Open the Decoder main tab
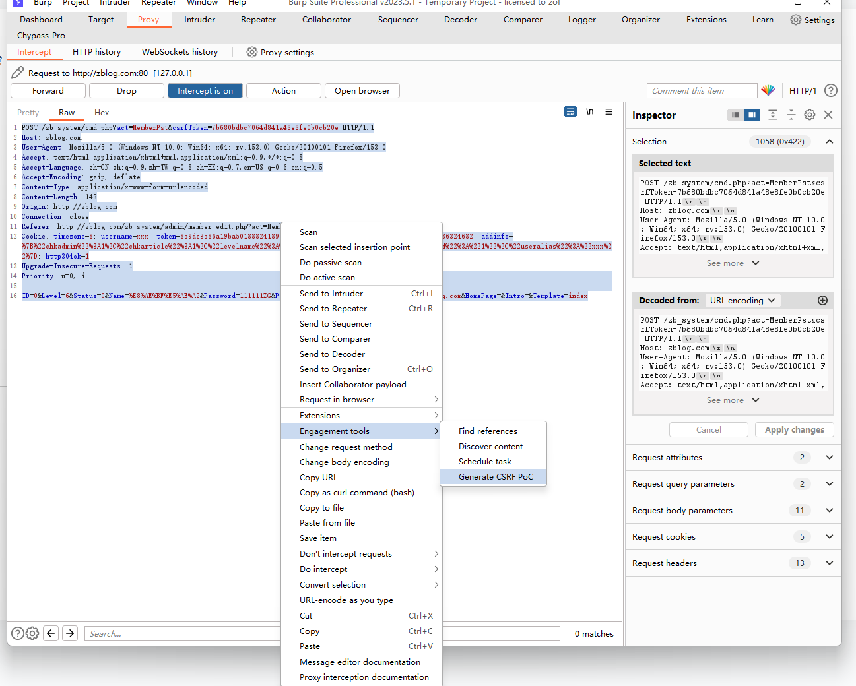This screenshot has height=686, width=856. [461, 20]
